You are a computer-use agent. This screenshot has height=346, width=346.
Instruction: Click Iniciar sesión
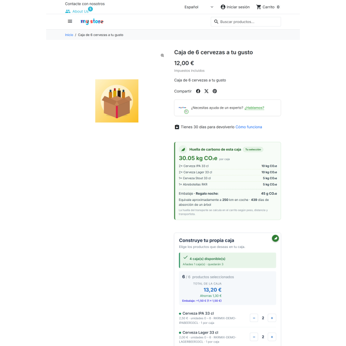pos(238,7)
